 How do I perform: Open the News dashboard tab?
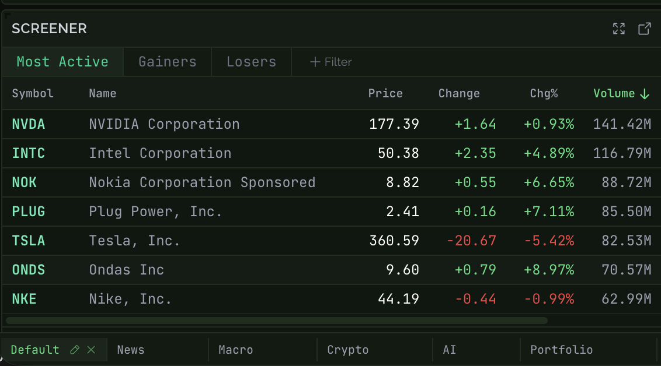click(x=131, y=350)
